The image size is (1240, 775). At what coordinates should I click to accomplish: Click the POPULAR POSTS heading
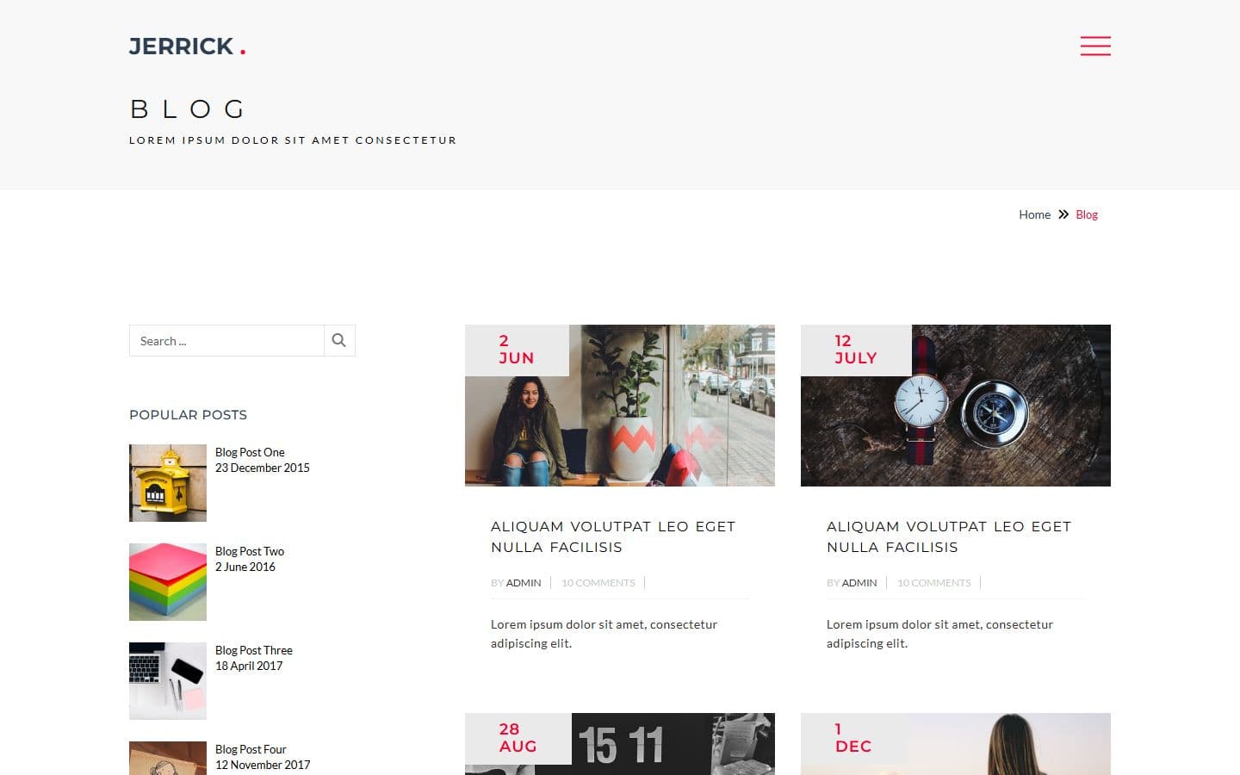(x=188, y=414)
